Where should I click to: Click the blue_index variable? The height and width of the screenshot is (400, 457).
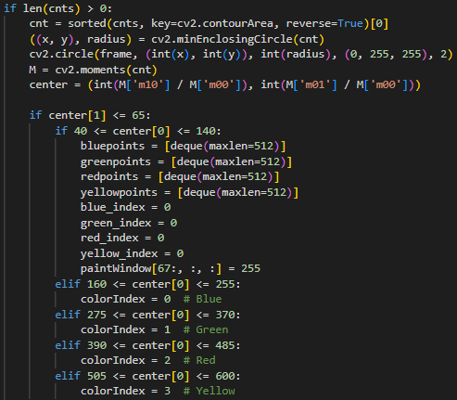(113, 207)
